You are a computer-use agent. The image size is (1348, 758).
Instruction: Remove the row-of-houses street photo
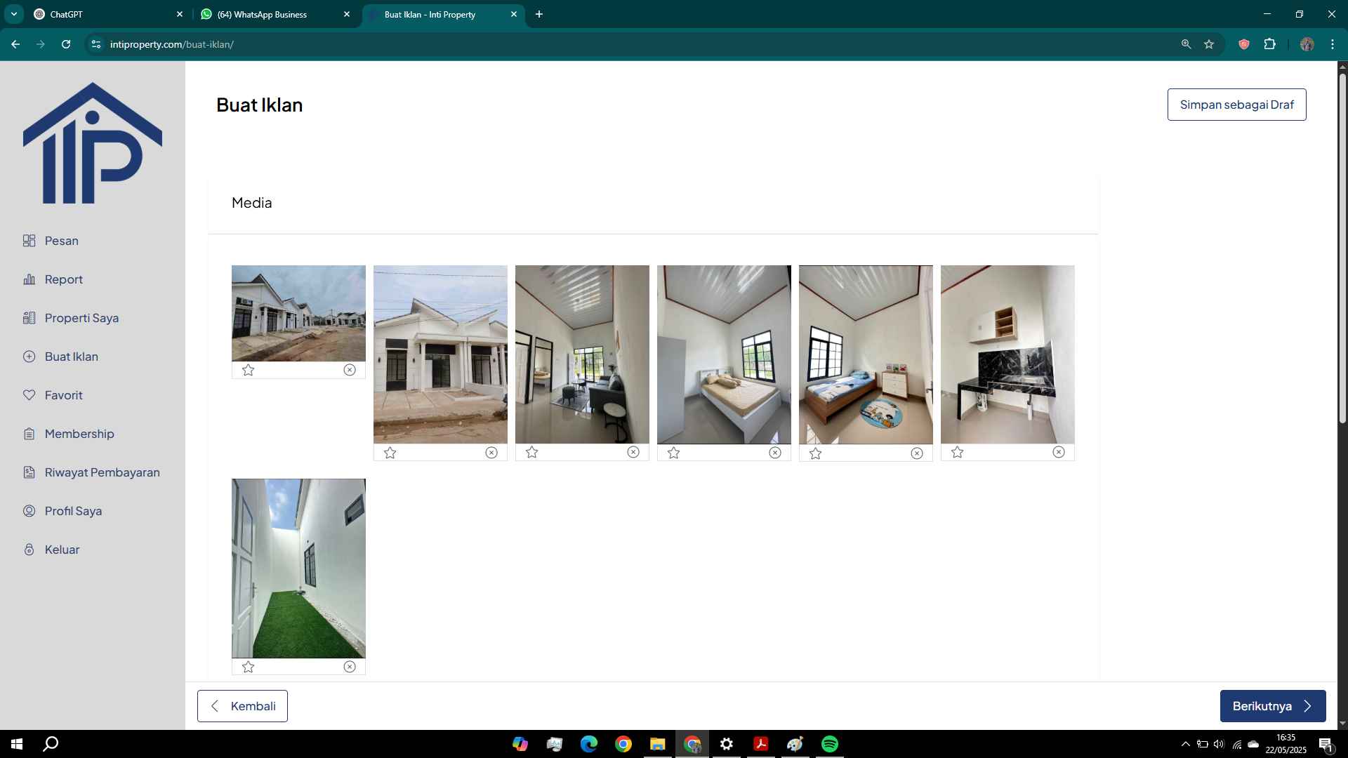(350, 370)
